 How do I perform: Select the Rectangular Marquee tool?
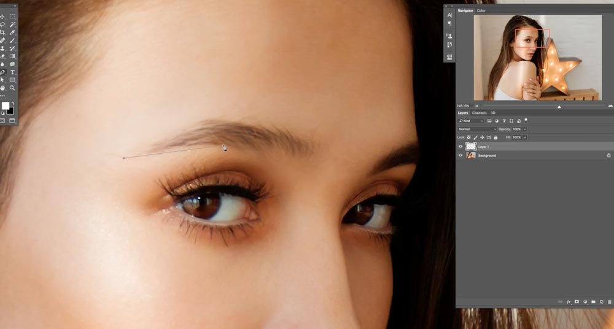(x=12, y=17)
